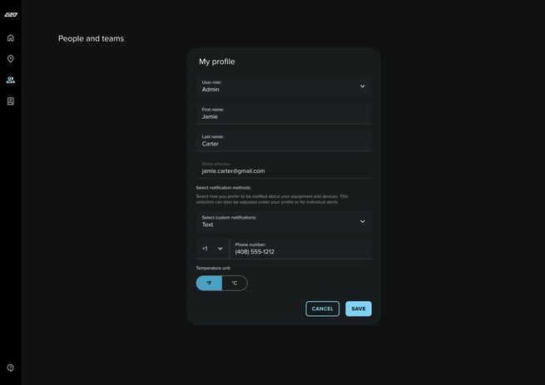Click the help question mark icon
Screen dimensions: 545x385
click(10, 368)
